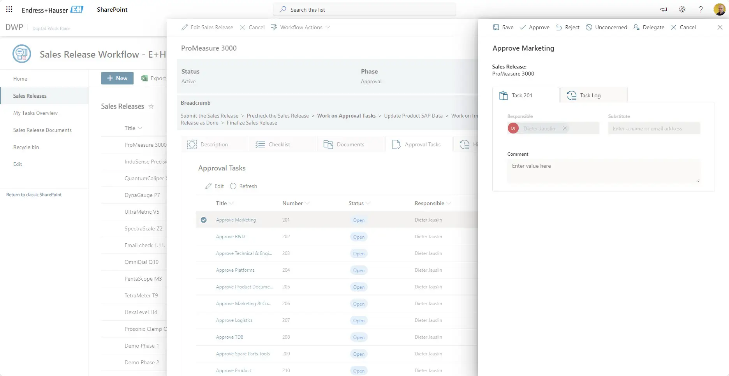The height and width of the screenshot is (376, 729).
Task: Reject the Approve Marketing task
Action: click(x=567, y=27)
